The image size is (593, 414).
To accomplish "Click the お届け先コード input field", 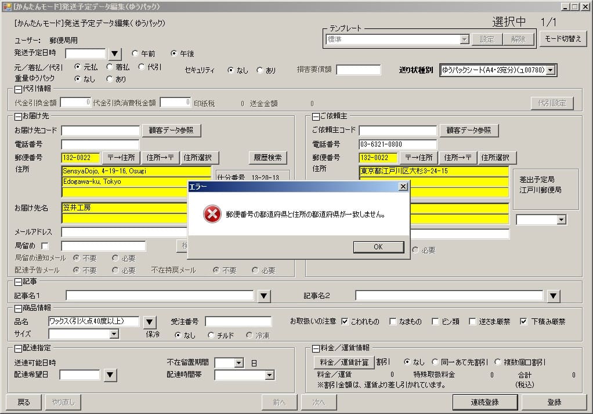I will point(100,130).
